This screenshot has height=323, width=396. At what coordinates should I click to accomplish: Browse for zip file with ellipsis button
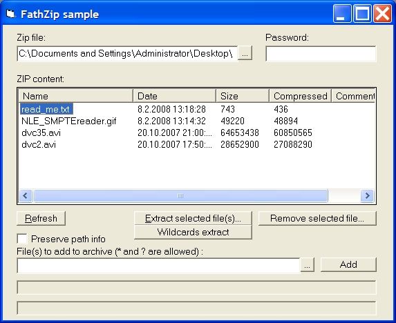pos(245,53)
